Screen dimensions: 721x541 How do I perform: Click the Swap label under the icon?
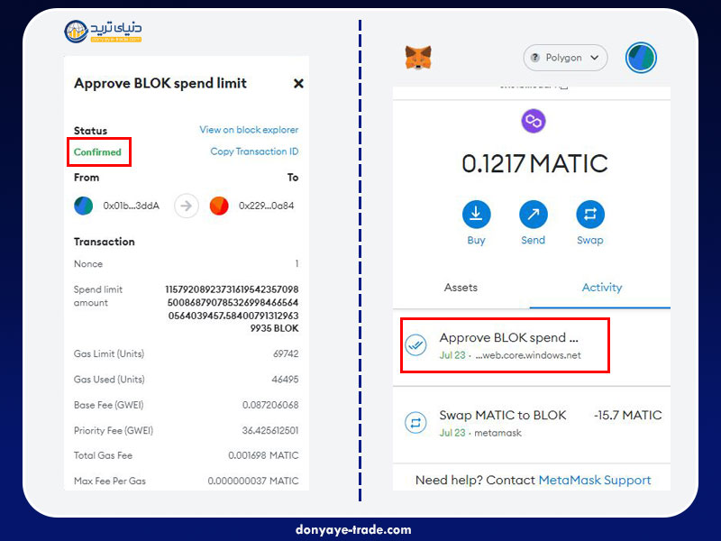(x=590, y=240)
